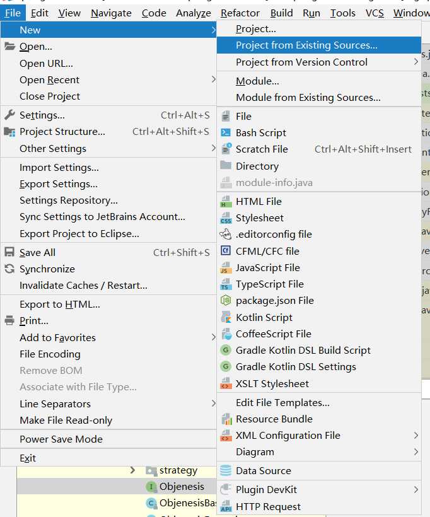This screenshot has height=517, width=430.
Task: Select Close Project
Action: coord(108,96)
